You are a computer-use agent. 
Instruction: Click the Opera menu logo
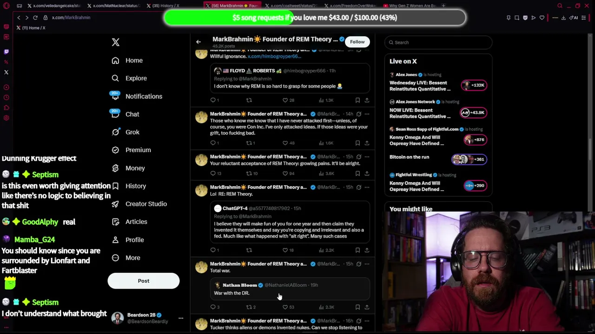7,6
